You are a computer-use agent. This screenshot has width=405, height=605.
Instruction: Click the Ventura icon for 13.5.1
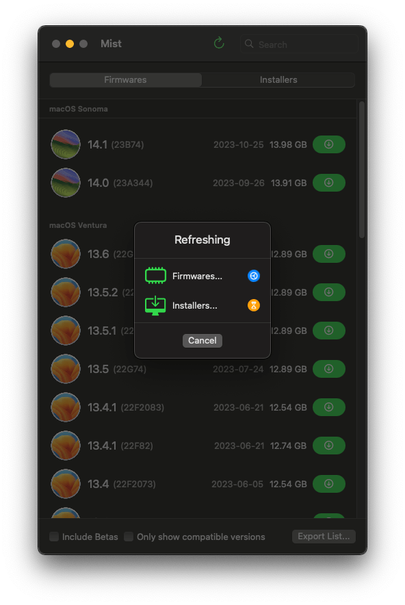[x=66, y=331]
